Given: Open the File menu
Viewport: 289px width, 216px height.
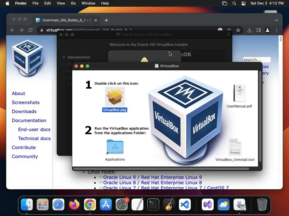Looking at the screenshot, I should (x=35, y=3).
